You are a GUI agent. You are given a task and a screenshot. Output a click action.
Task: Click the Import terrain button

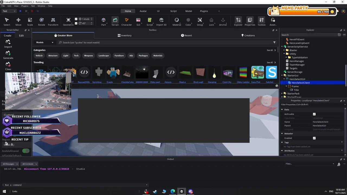coord(8,44)
